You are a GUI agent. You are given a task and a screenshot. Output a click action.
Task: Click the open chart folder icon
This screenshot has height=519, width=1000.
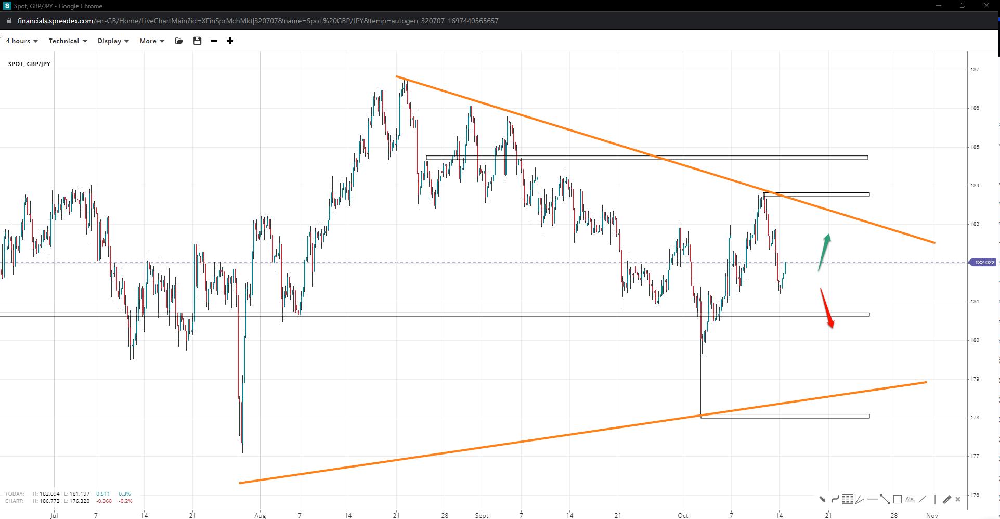(179, 41)
